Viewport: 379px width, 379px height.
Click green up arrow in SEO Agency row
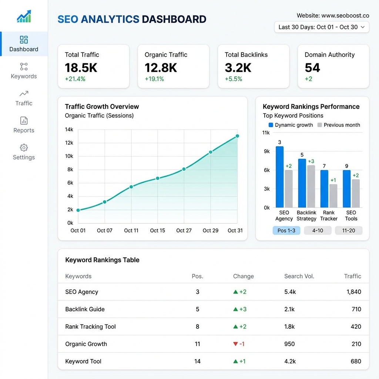(x=235, y=292)
